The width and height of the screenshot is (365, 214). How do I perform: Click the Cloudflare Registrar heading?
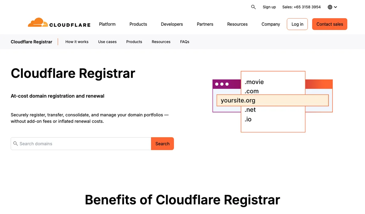click(x=73, y=73)
